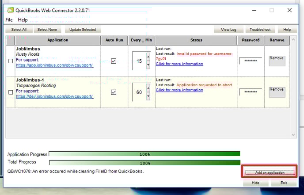Click the Exit button
Screen dimensions: 304x195
(x=284, y=183)
